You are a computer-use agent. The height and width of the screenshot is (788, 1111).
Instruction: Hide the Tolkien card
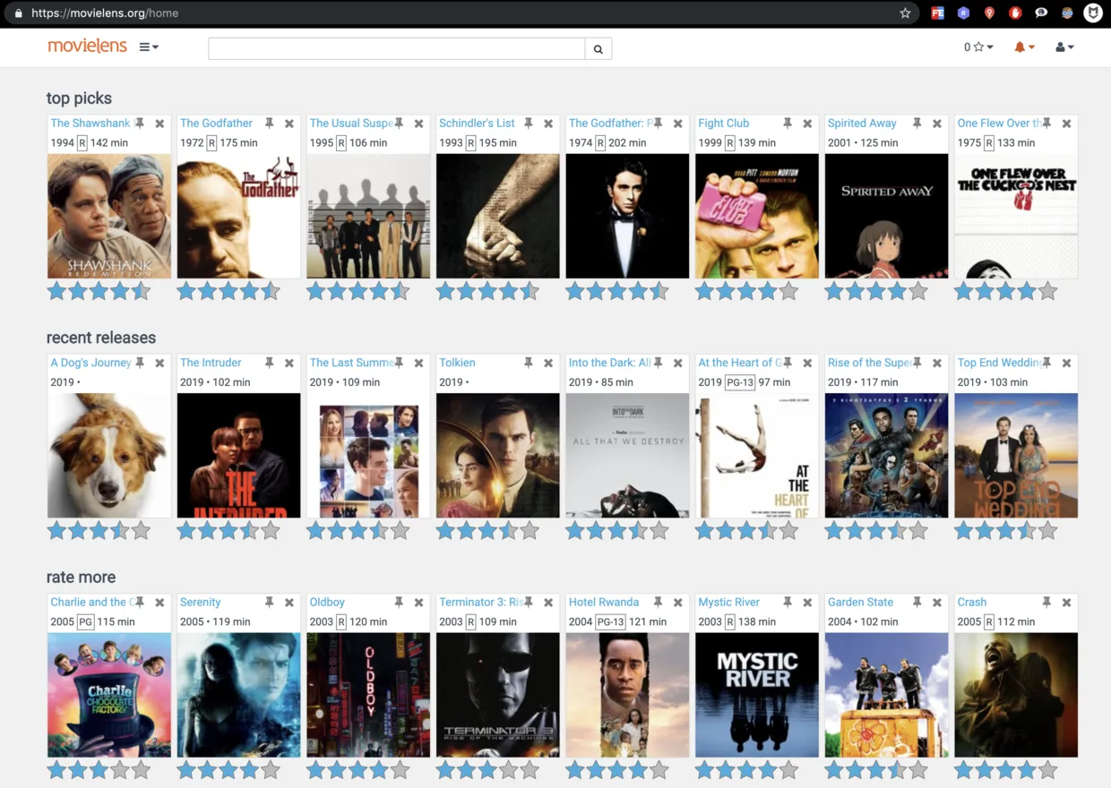pos(548,363)
